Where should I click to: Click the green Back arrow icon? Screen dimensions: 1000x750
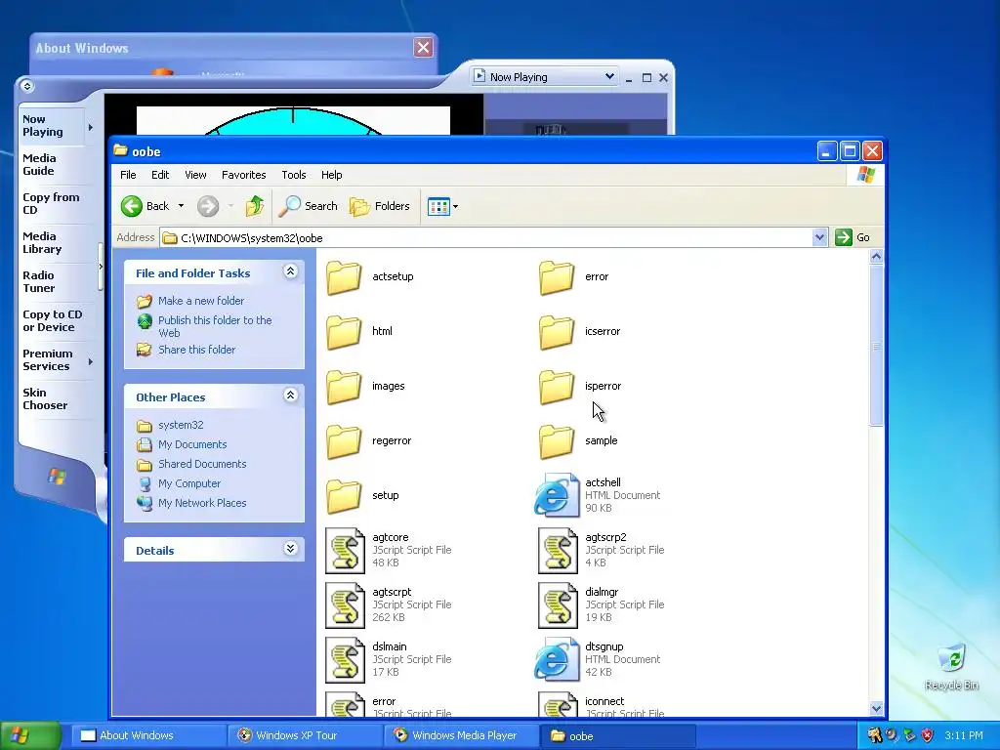pos(132,206)
